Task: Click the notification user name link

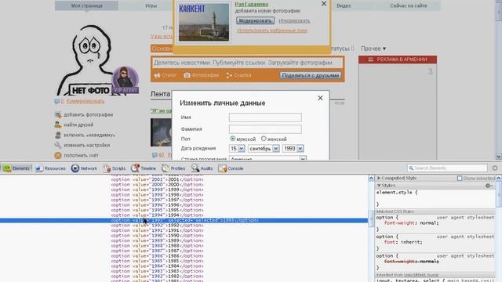Action: tap(252, 4)
